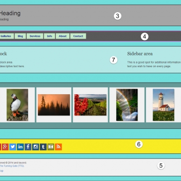Open the olive-green photo icon
The height and width of the screenshot is (181, 181).
(51, 147)
